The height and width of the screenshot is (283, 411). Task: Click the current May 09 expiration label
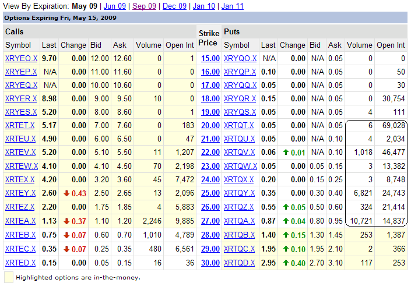click(85, 6)
